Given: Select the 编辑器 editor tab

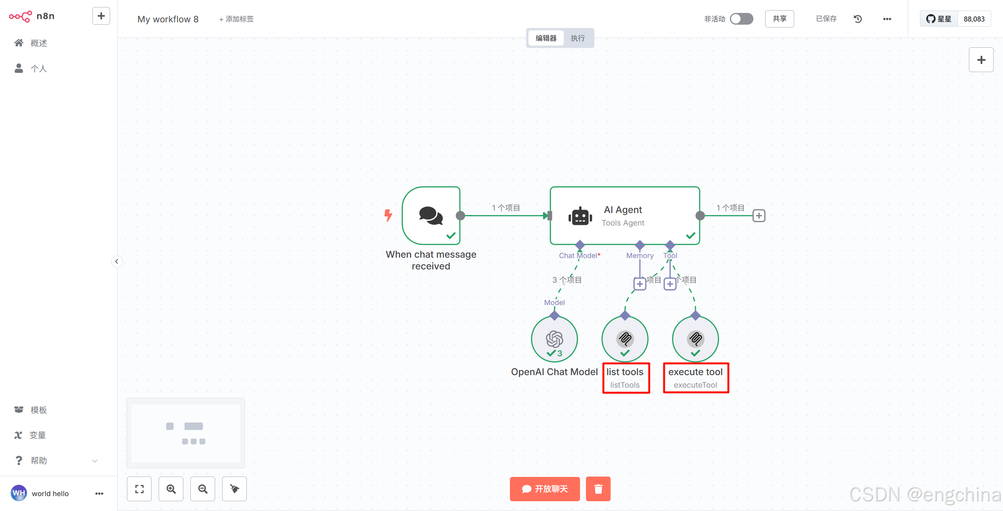Looking at the screenshot, I should click(546, 38).
